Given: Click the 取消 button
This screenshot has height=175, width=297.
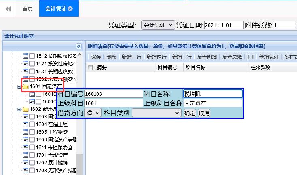Looking at the screenshot, I should [204, 113].
